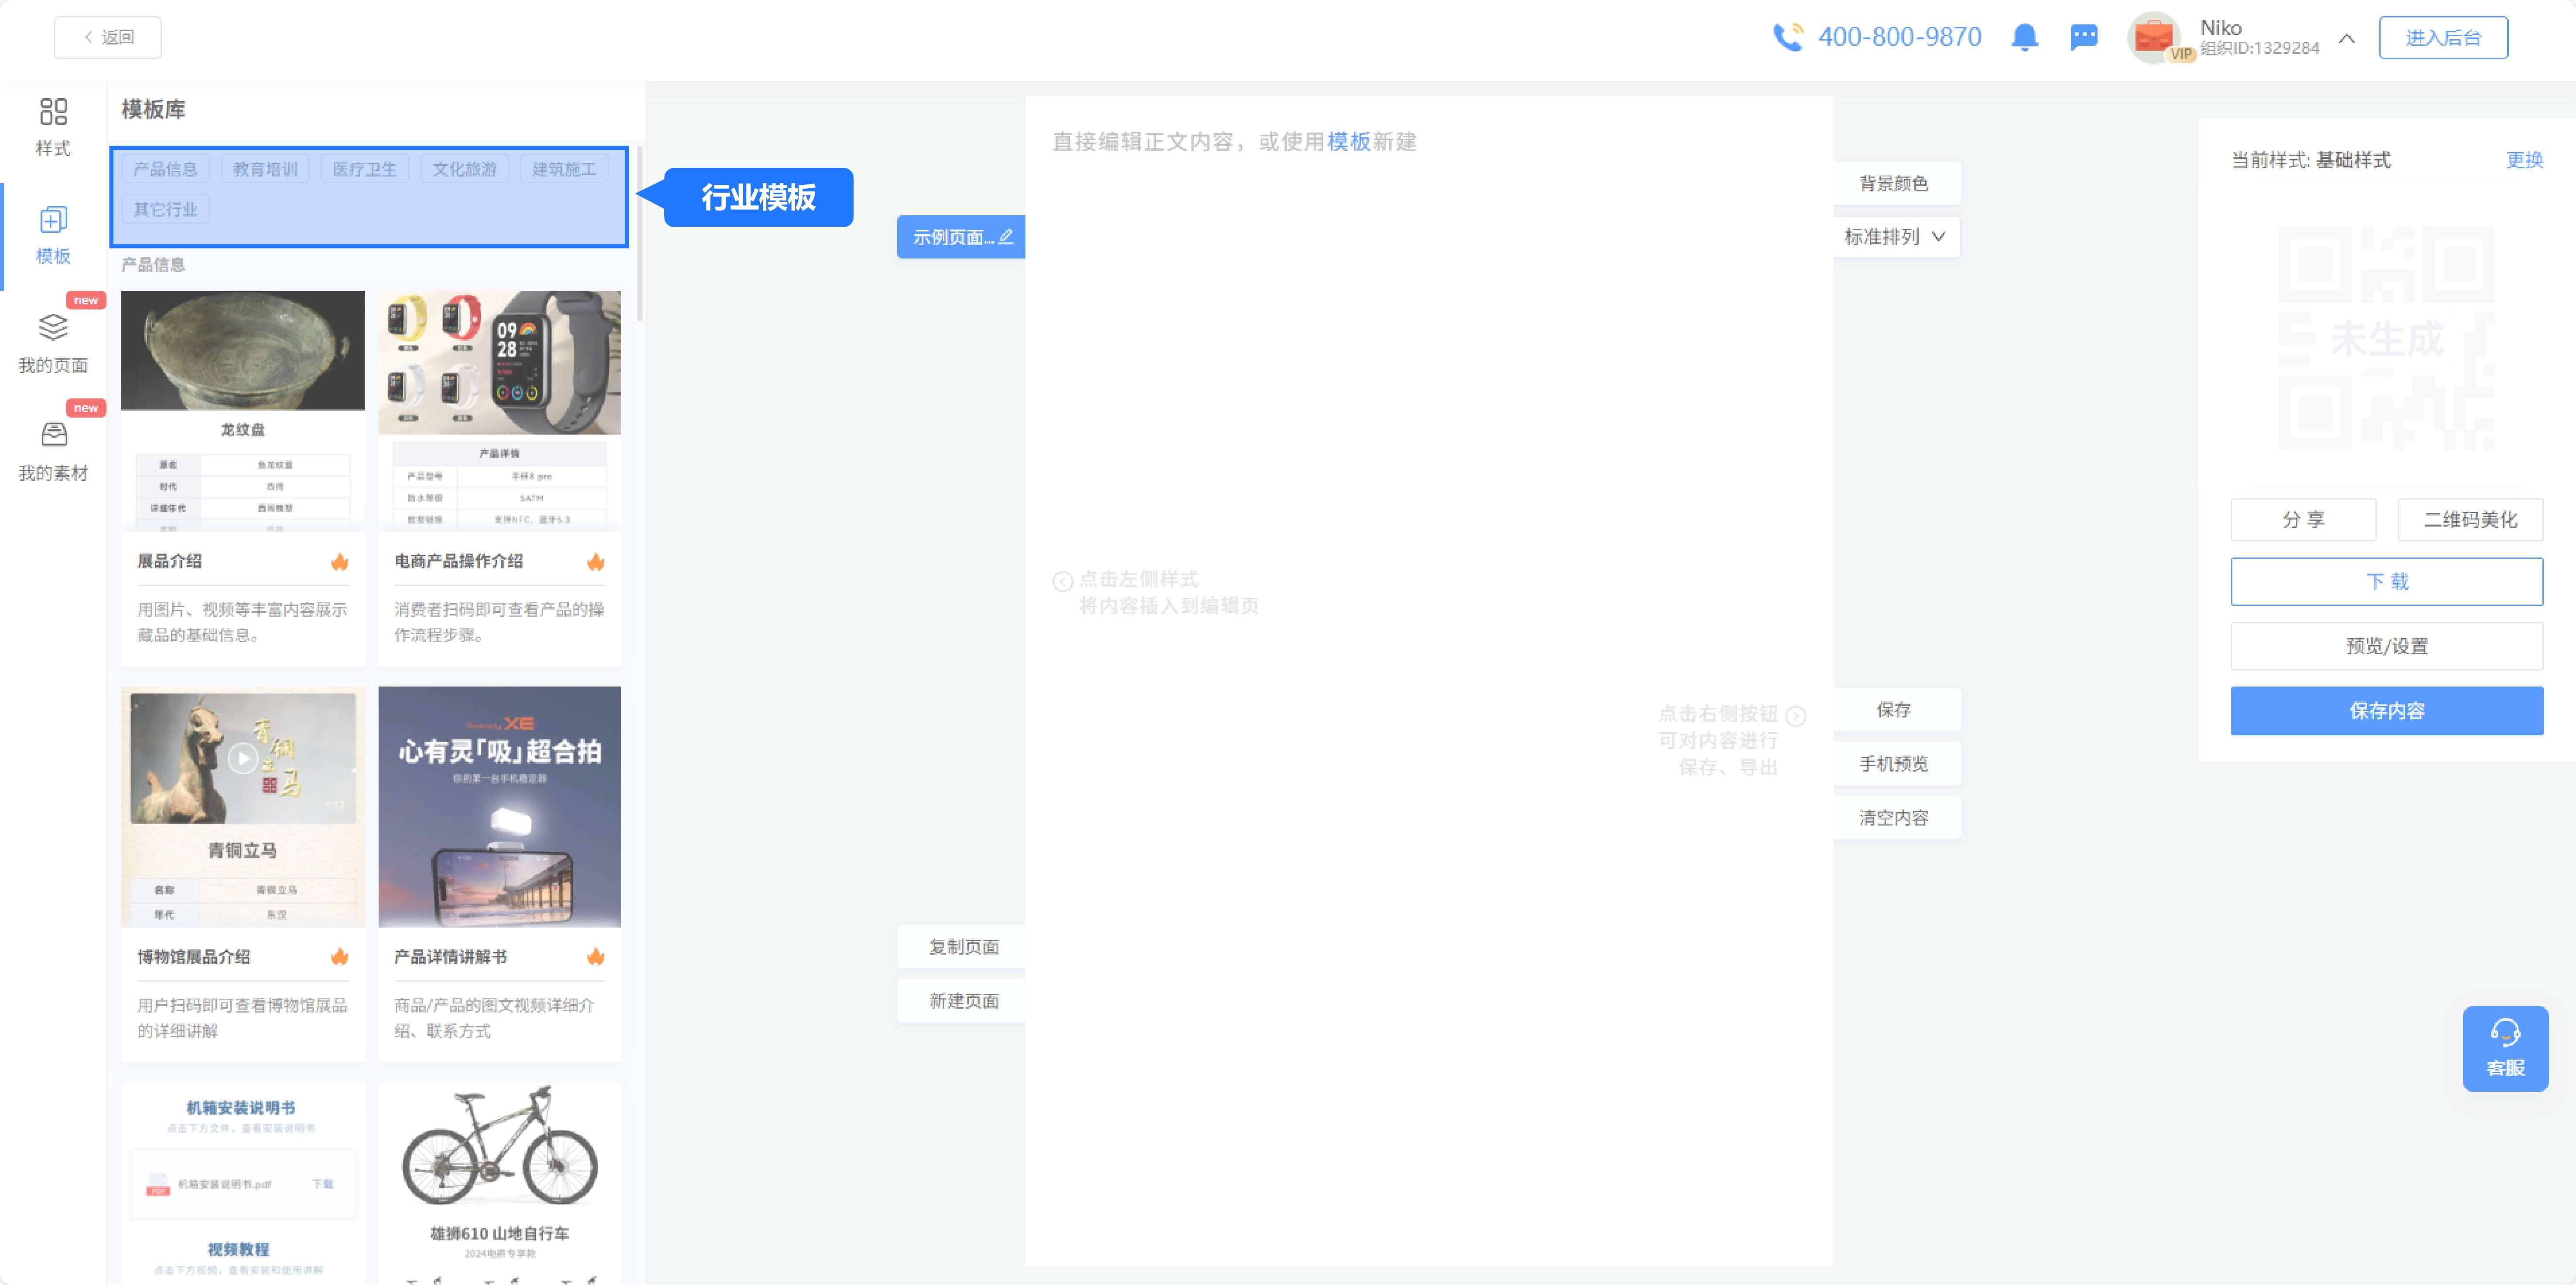Click the phone hotline icon
The image size is (2576, 1285).
(1787, 38)
